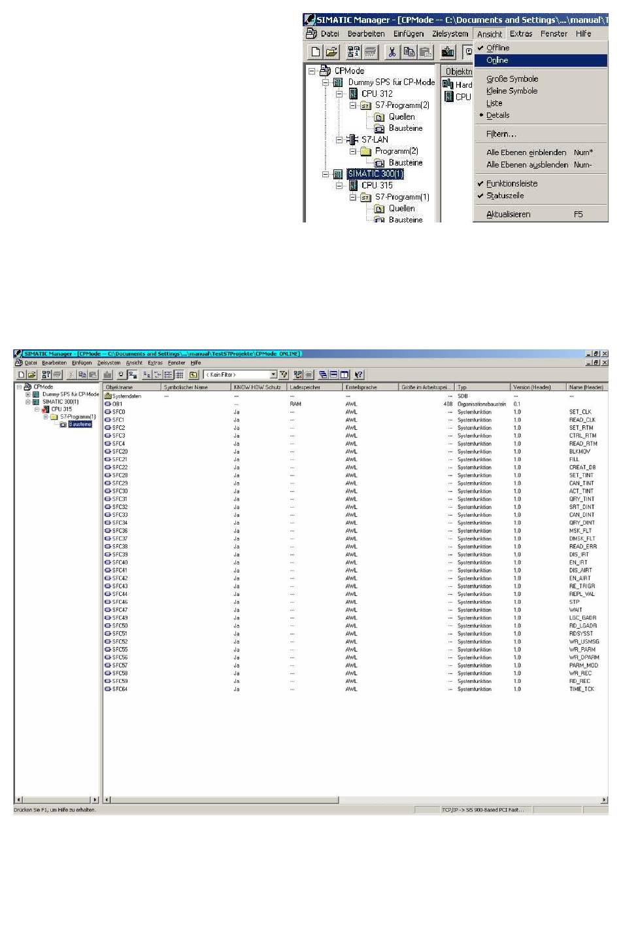Collapse S7-LAN node in upper tree

tap(339, 139)
